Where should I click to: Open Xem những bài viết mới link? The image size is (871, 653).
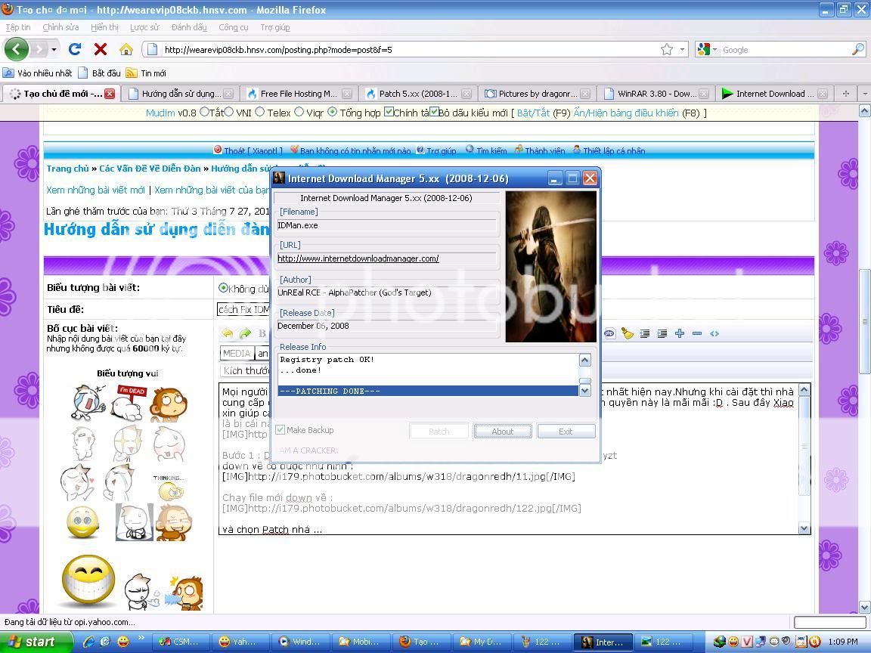95,190
